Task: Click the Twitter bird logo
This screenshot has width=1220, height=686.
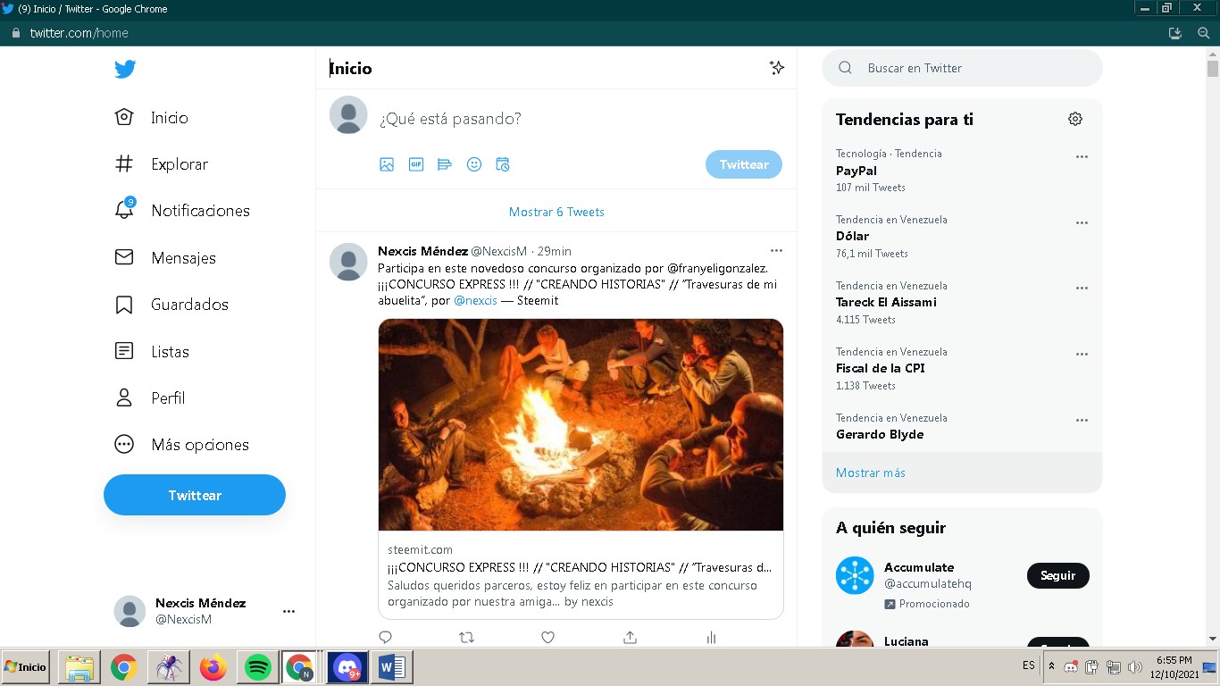Action: [125, 69]
